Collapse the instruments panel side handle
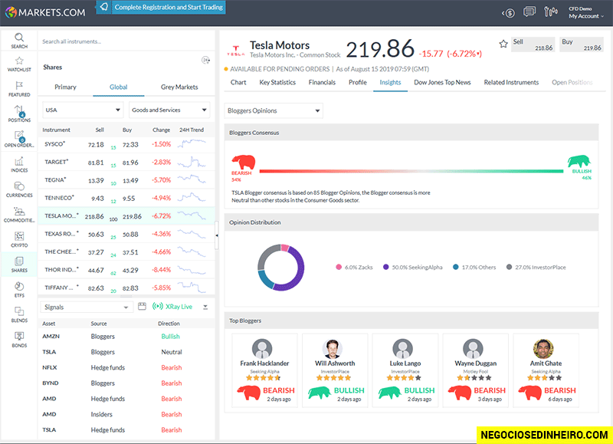This screenshot has height=444, width=613. click(217, 235)
